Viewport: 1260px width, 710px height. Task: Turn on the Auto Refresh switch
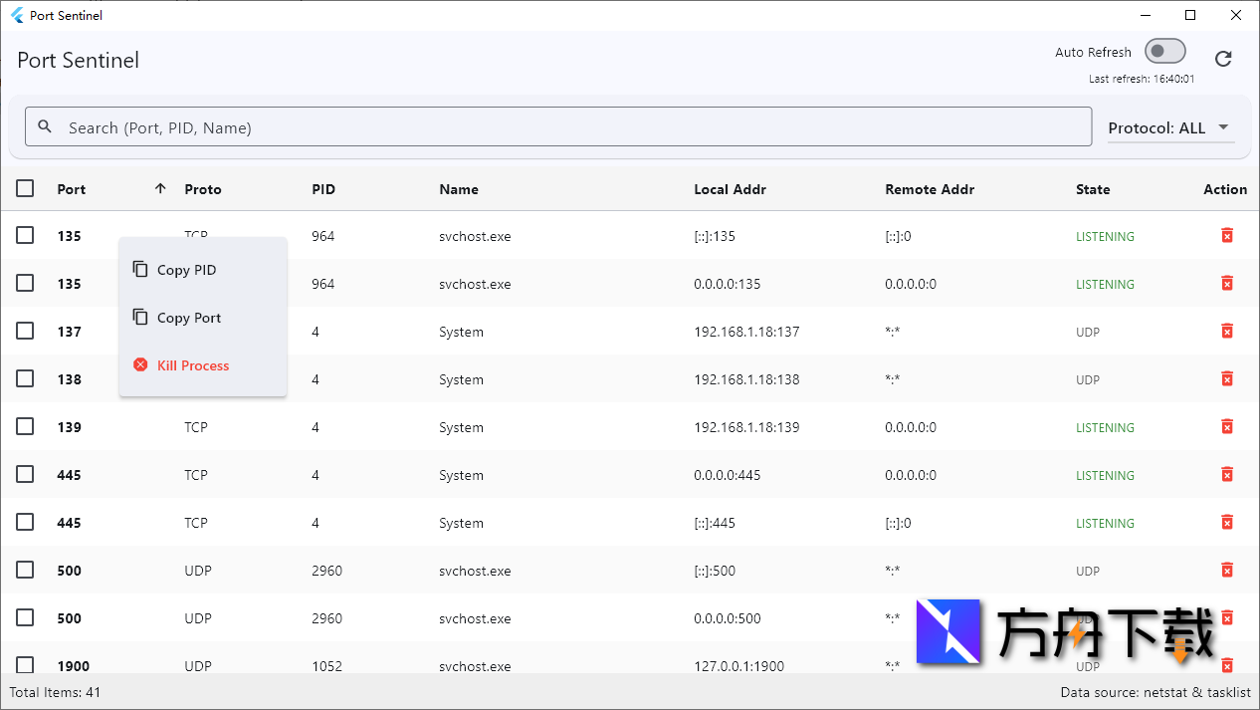(x=1164, y=51)
